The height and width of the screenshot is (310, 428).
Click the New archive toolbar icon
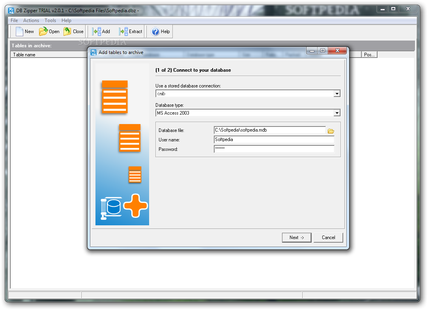[19, 32]
